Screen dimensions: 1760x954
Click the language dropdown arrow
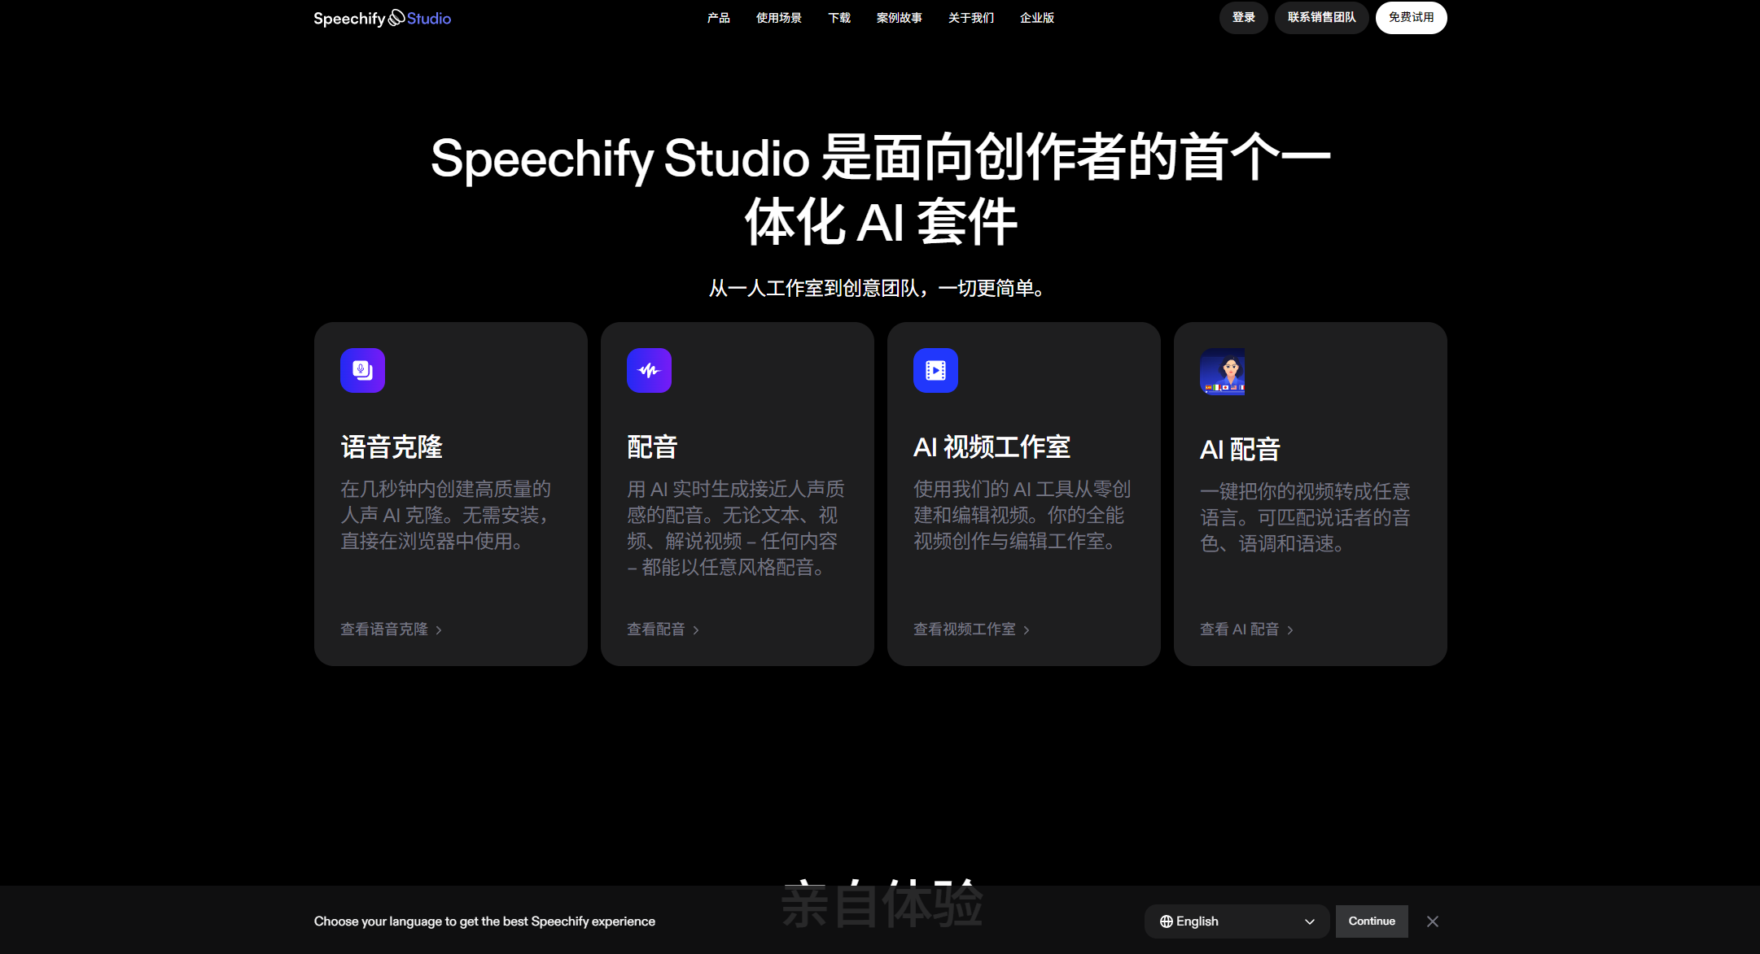(1309, 921)
